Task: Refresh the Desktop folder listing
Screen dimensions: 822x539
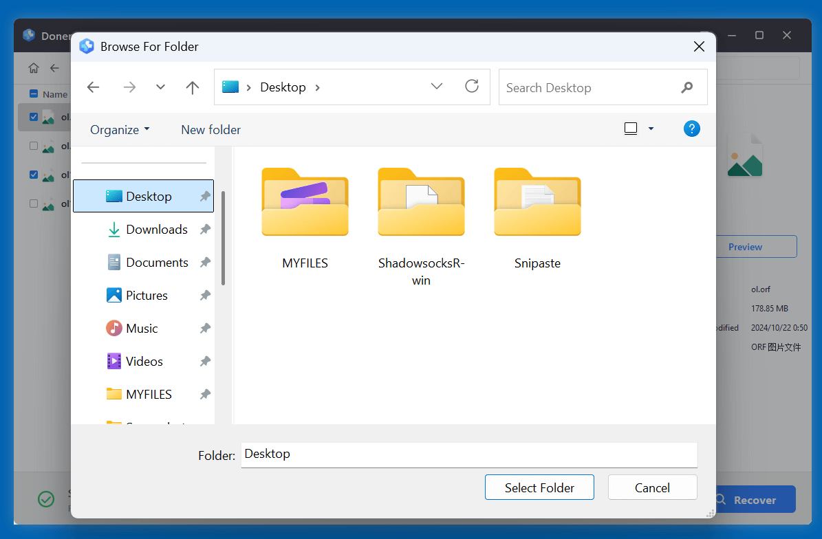Action: pos(472,87)
